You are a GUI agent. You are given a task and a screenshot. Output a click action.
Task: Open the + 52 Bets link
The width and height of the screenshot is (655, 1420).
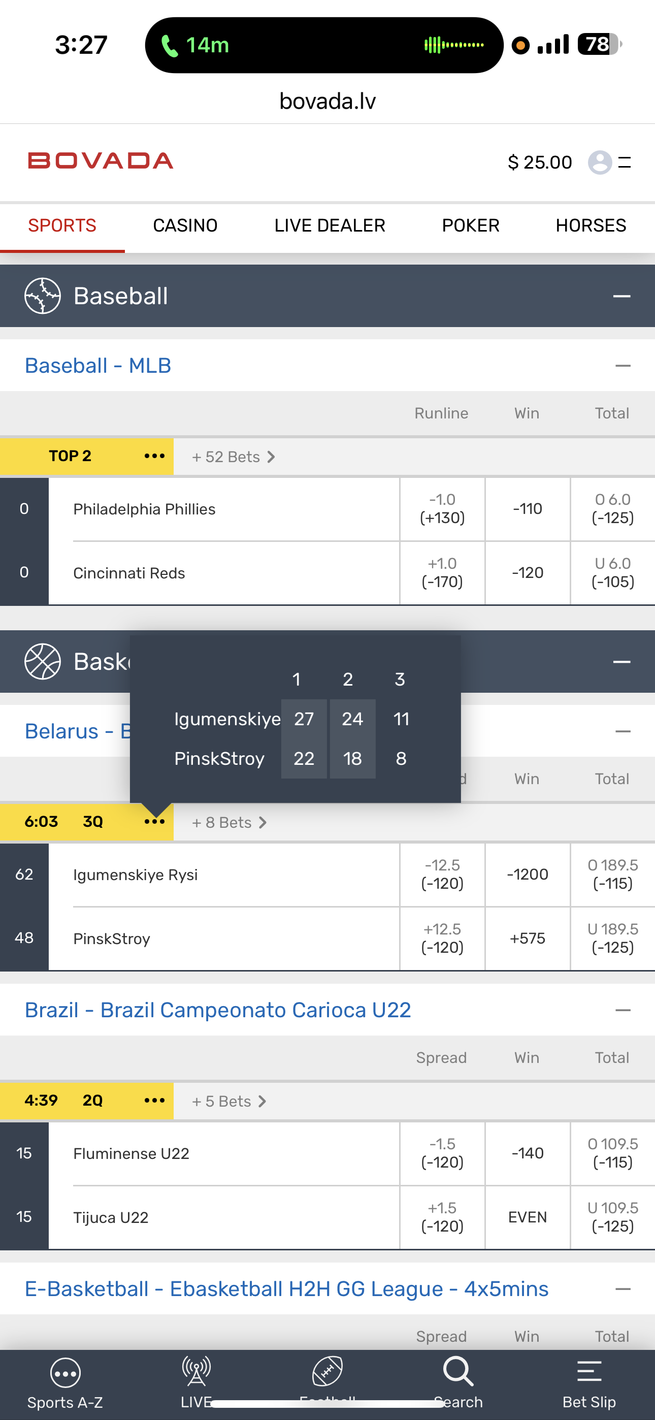click(233, 457)
